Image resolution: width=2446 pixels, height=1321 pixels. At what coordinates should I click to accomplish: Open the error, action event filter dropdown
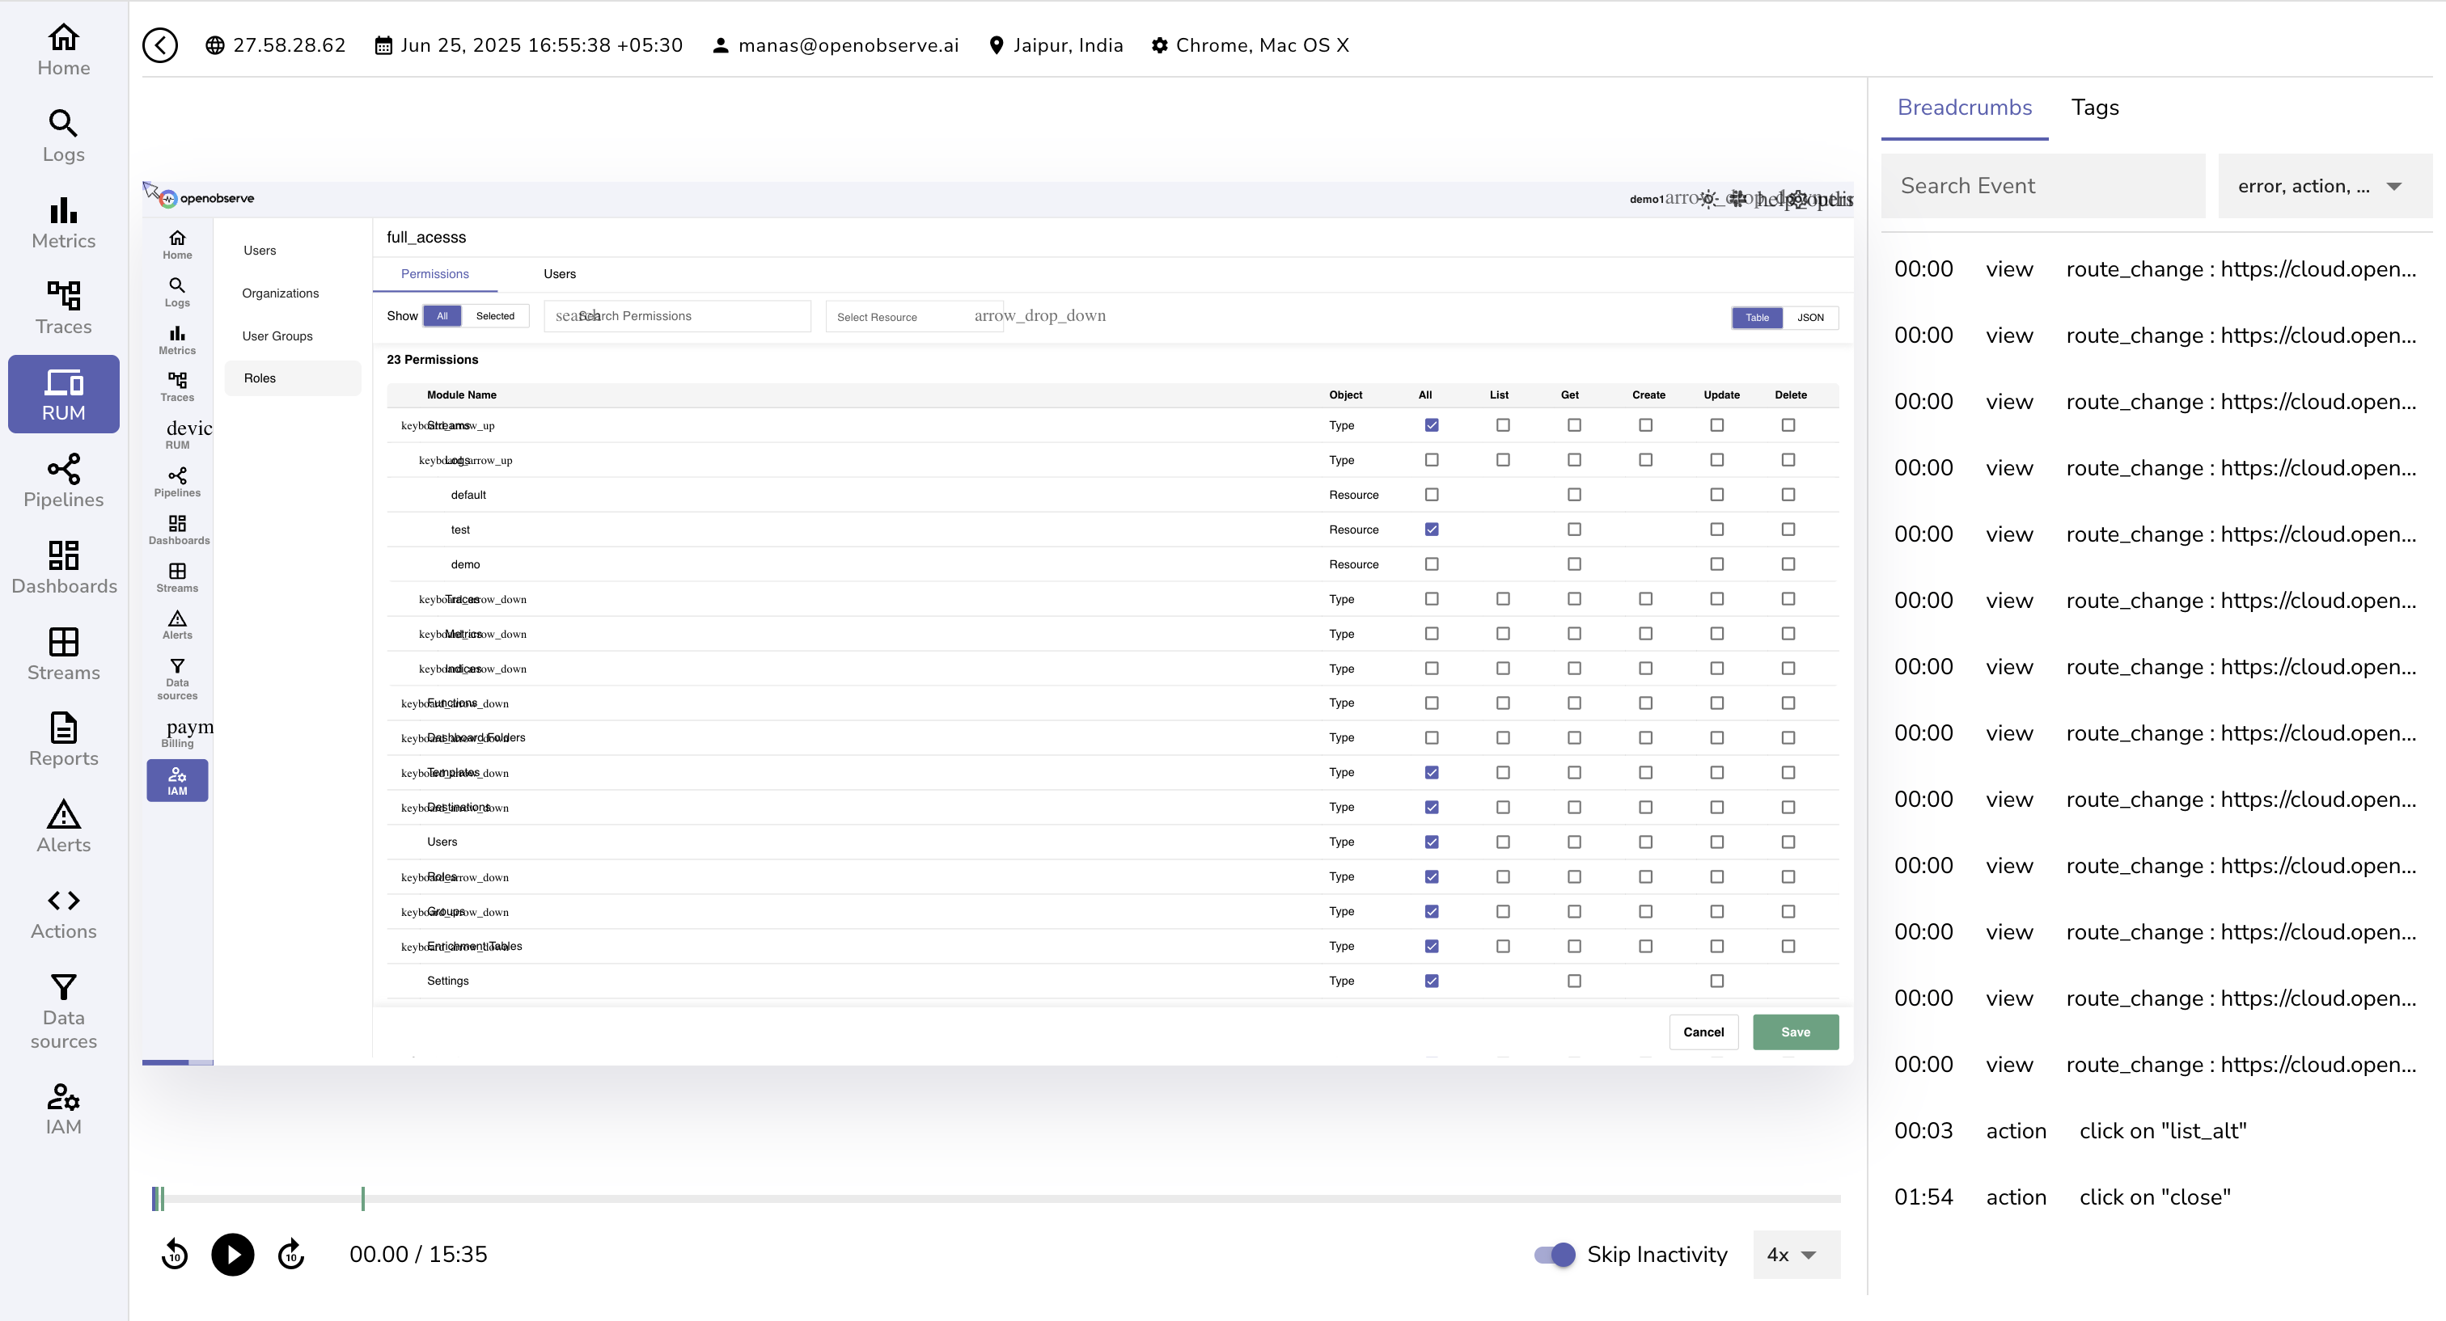(x=2321, y=186)
